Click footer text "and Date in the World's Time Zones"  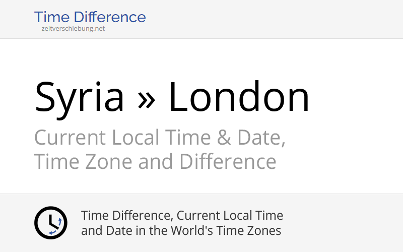[x=181, y=231]
